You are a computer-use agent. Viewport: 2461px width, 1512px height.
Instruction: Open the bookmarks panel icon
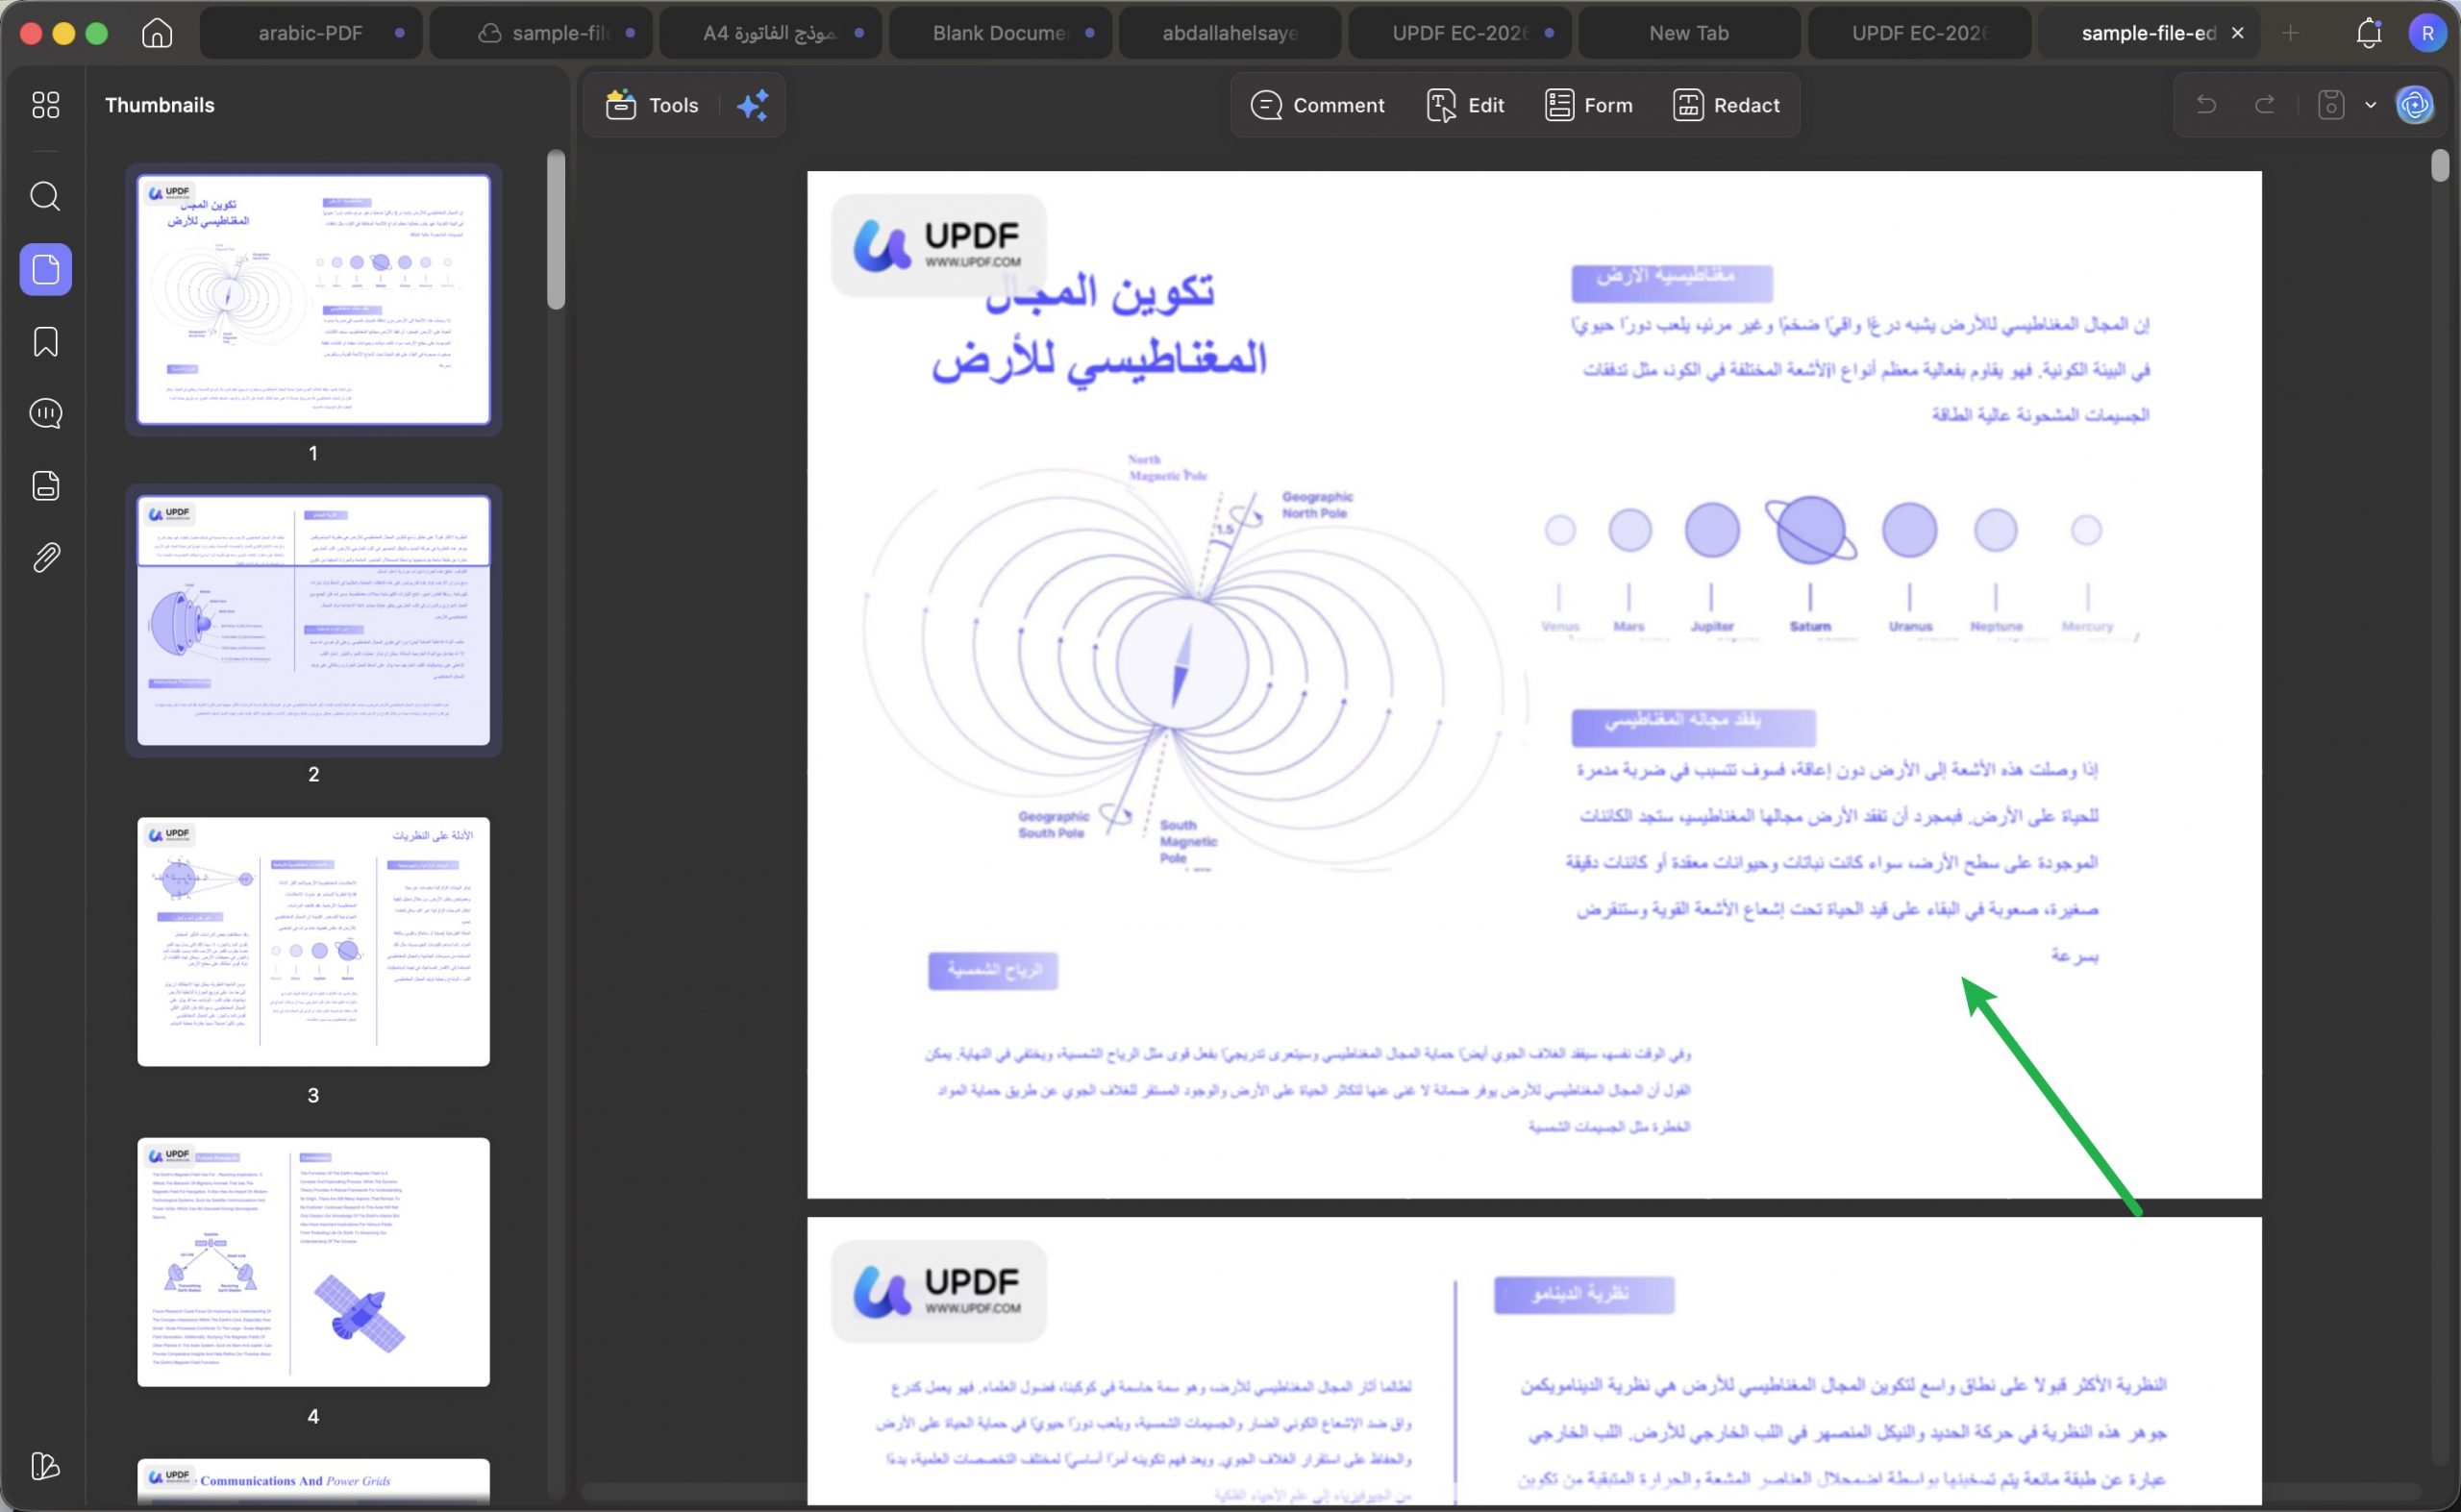tap(45, 342)
